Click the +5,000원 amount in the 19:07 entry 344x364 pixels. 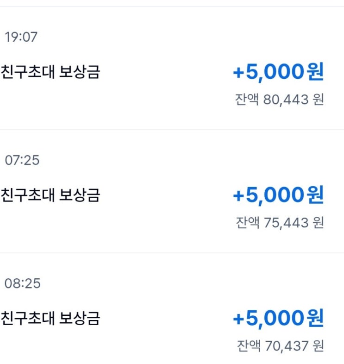tap(278, 73)
